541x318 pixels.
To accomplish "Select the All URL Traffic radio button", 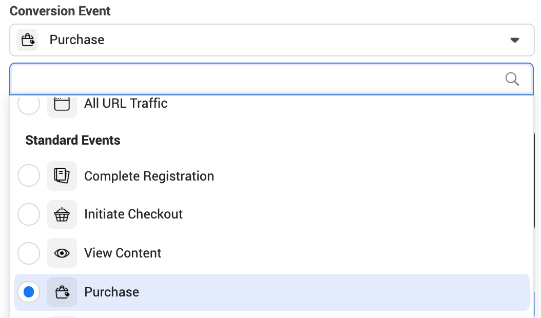I will [x=29, y=104].
